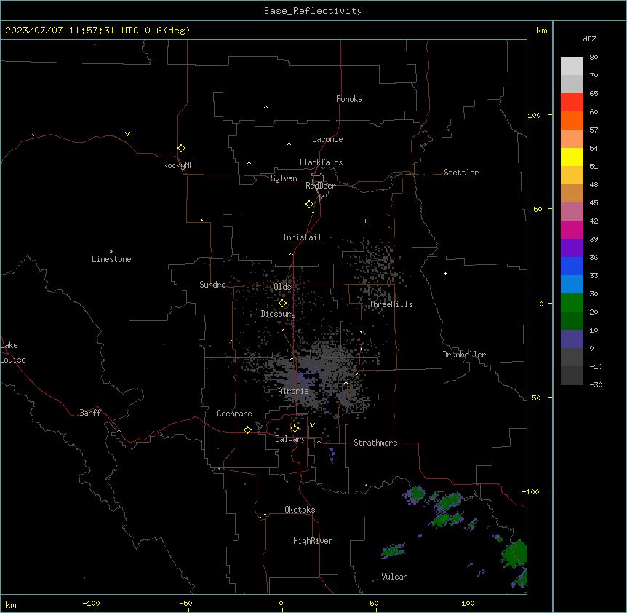Pick the slate purple 10 dBZ legend swatch
The width and height of the screenshot is (627, 613).
(572, 339)
